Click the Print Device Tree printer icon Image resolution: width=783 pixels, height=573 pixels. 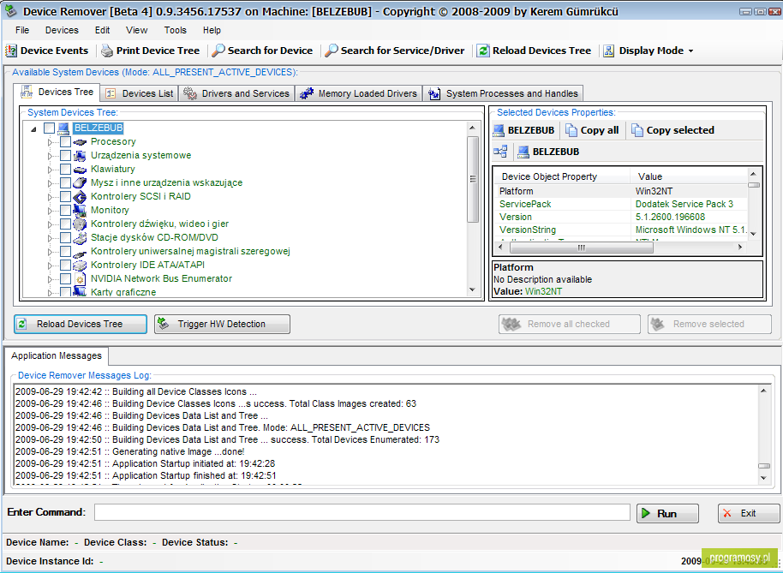click(x=107, y=51)
